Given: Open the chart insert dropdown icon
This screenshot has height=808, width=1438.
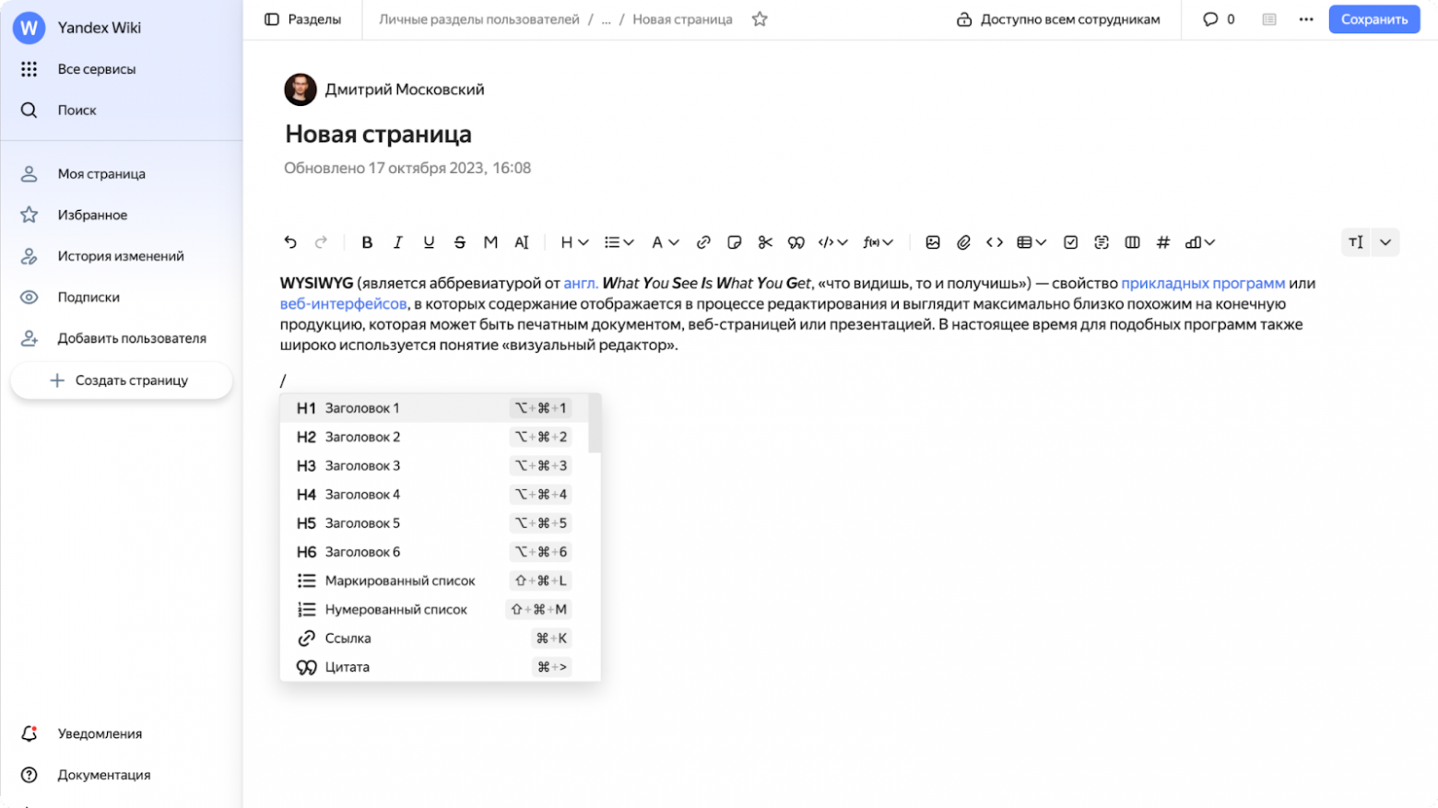Looking at the screenshot, I should pos(1197,242).
